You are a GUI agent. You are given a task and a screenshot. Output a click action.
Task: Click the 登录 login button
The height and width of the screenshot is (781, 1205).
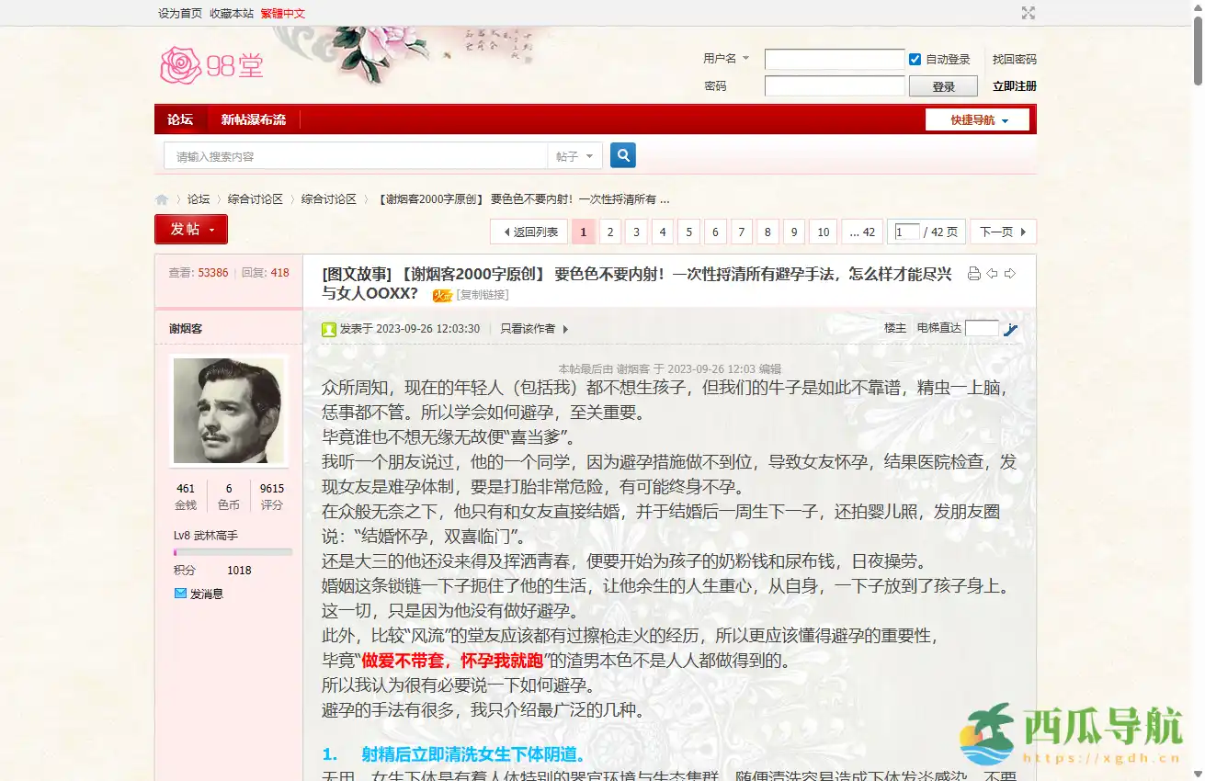coord(943,85)
